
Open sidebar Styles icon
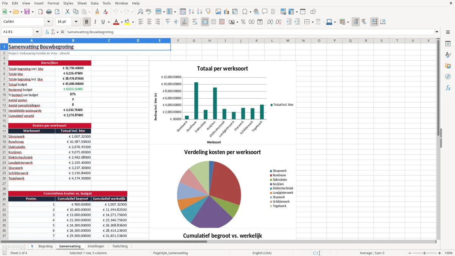448,55
